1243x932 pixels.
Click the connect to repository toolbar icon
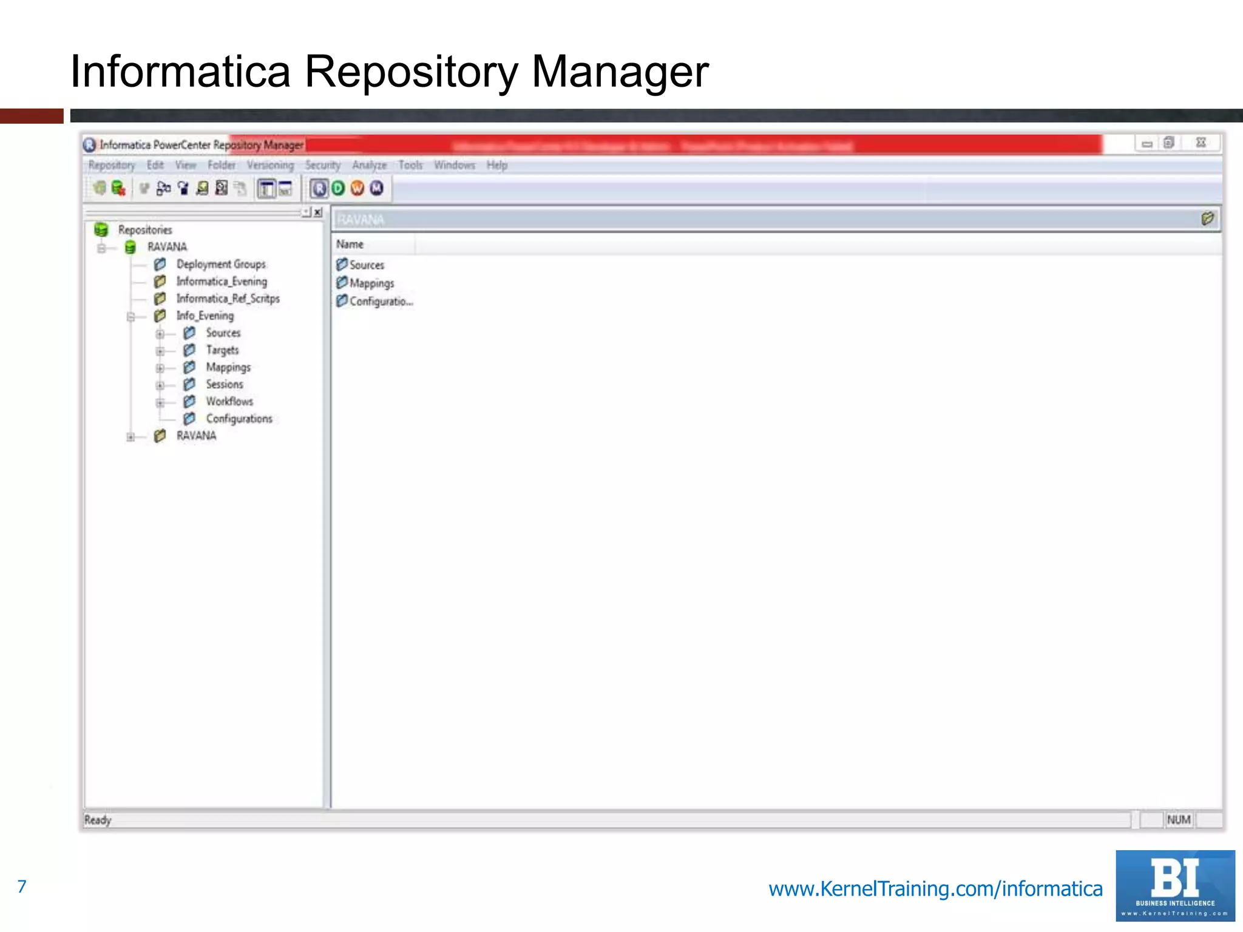pyautogui.click(x=100, y=189)
